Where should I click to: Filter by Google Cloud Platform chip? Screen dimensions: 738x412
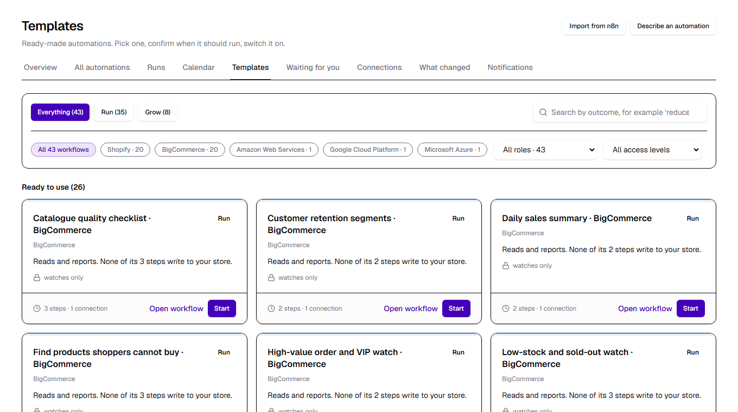coord(368,150)
